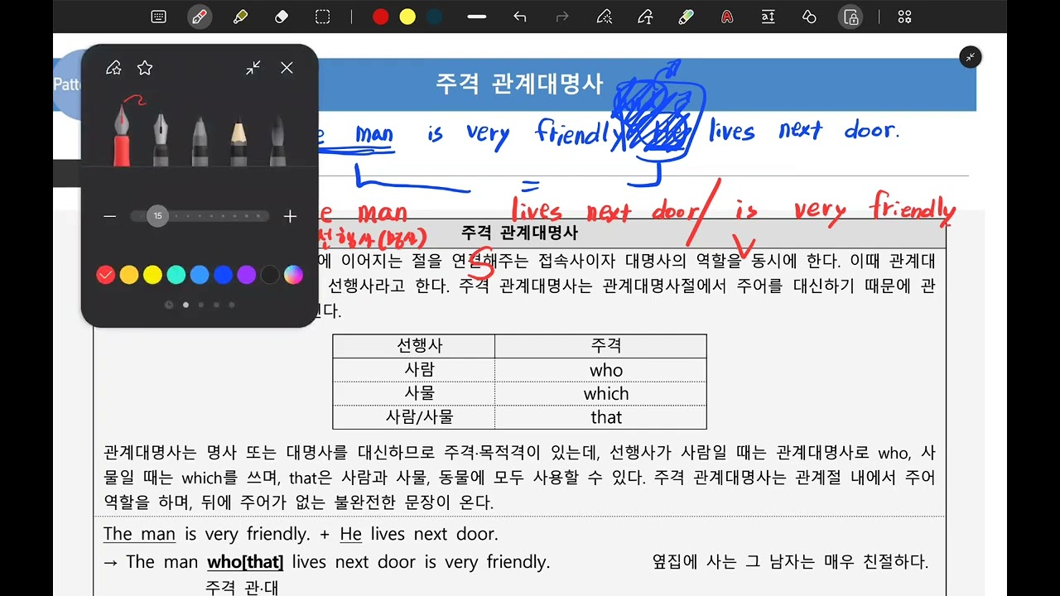Viewport: 1060px width, 596px height.
Task: Close the pen settings panel
Action: click(287, 68)
